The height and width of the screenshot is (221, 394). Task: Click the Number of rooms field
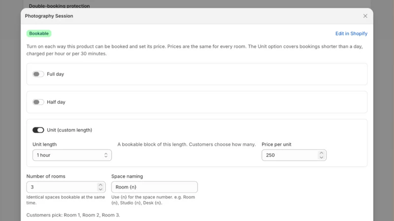point(66,187)
